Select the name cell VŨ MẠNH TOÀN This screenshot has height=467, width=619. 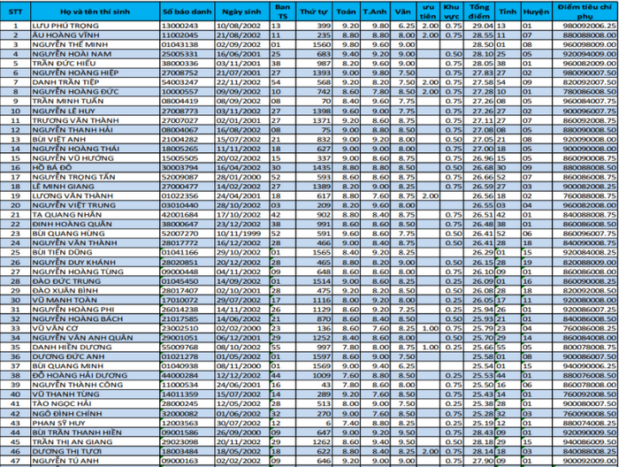click(x=96, y=300)
